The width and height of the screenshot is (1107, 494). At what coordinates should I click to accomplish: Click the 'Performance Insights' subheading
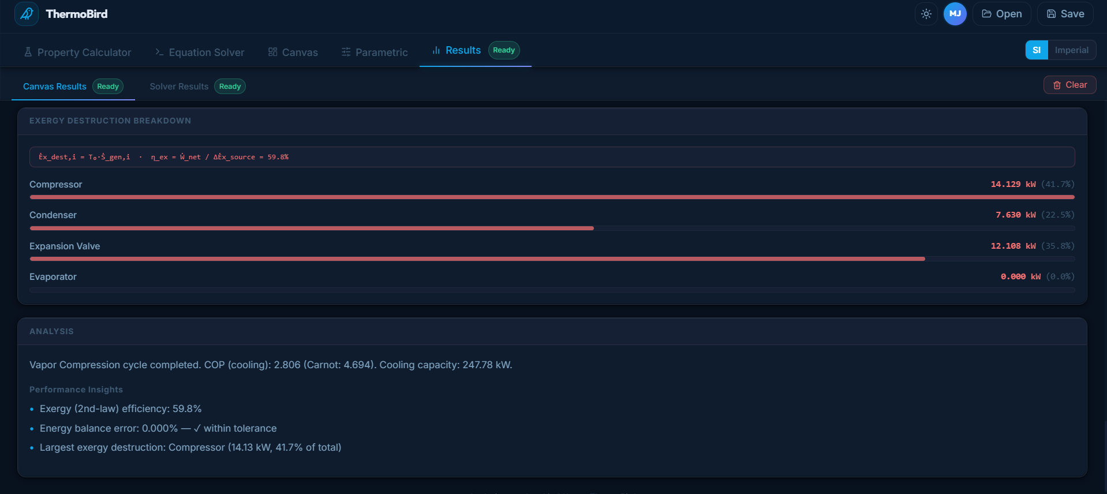point(76,390)
